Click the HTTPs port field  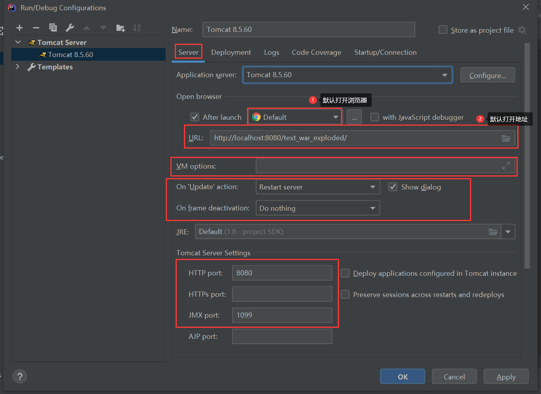[282, 294]
